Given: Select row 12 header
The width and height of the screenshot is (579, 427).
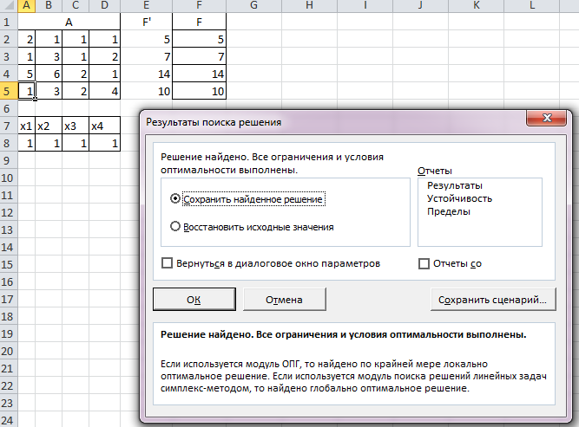Looking at the screenshot, I should point(9,212).
